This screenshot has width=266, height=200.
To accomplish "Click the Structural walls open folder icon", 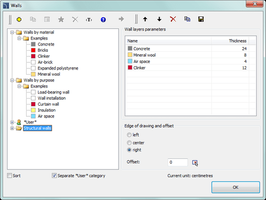I will coord(19,128).
